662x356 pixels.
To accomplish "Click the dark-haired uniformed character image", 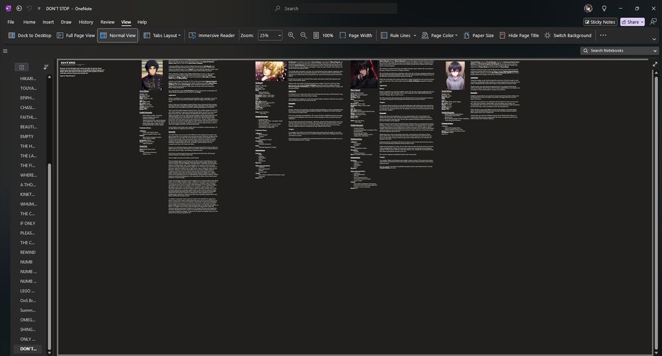I will 152,75.
